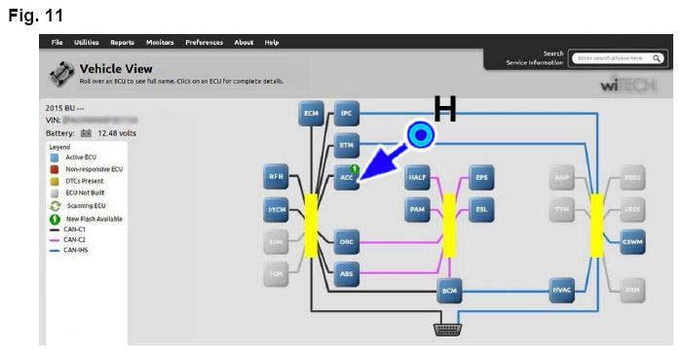This screenshot has width=682, height=354.
Task: Open the Help menu
Action: click(x=272, y=42)
